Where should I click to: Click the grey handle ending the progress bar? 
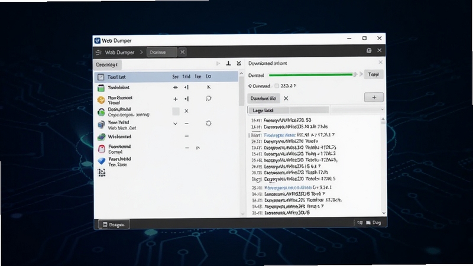click(x=355, y=74)
